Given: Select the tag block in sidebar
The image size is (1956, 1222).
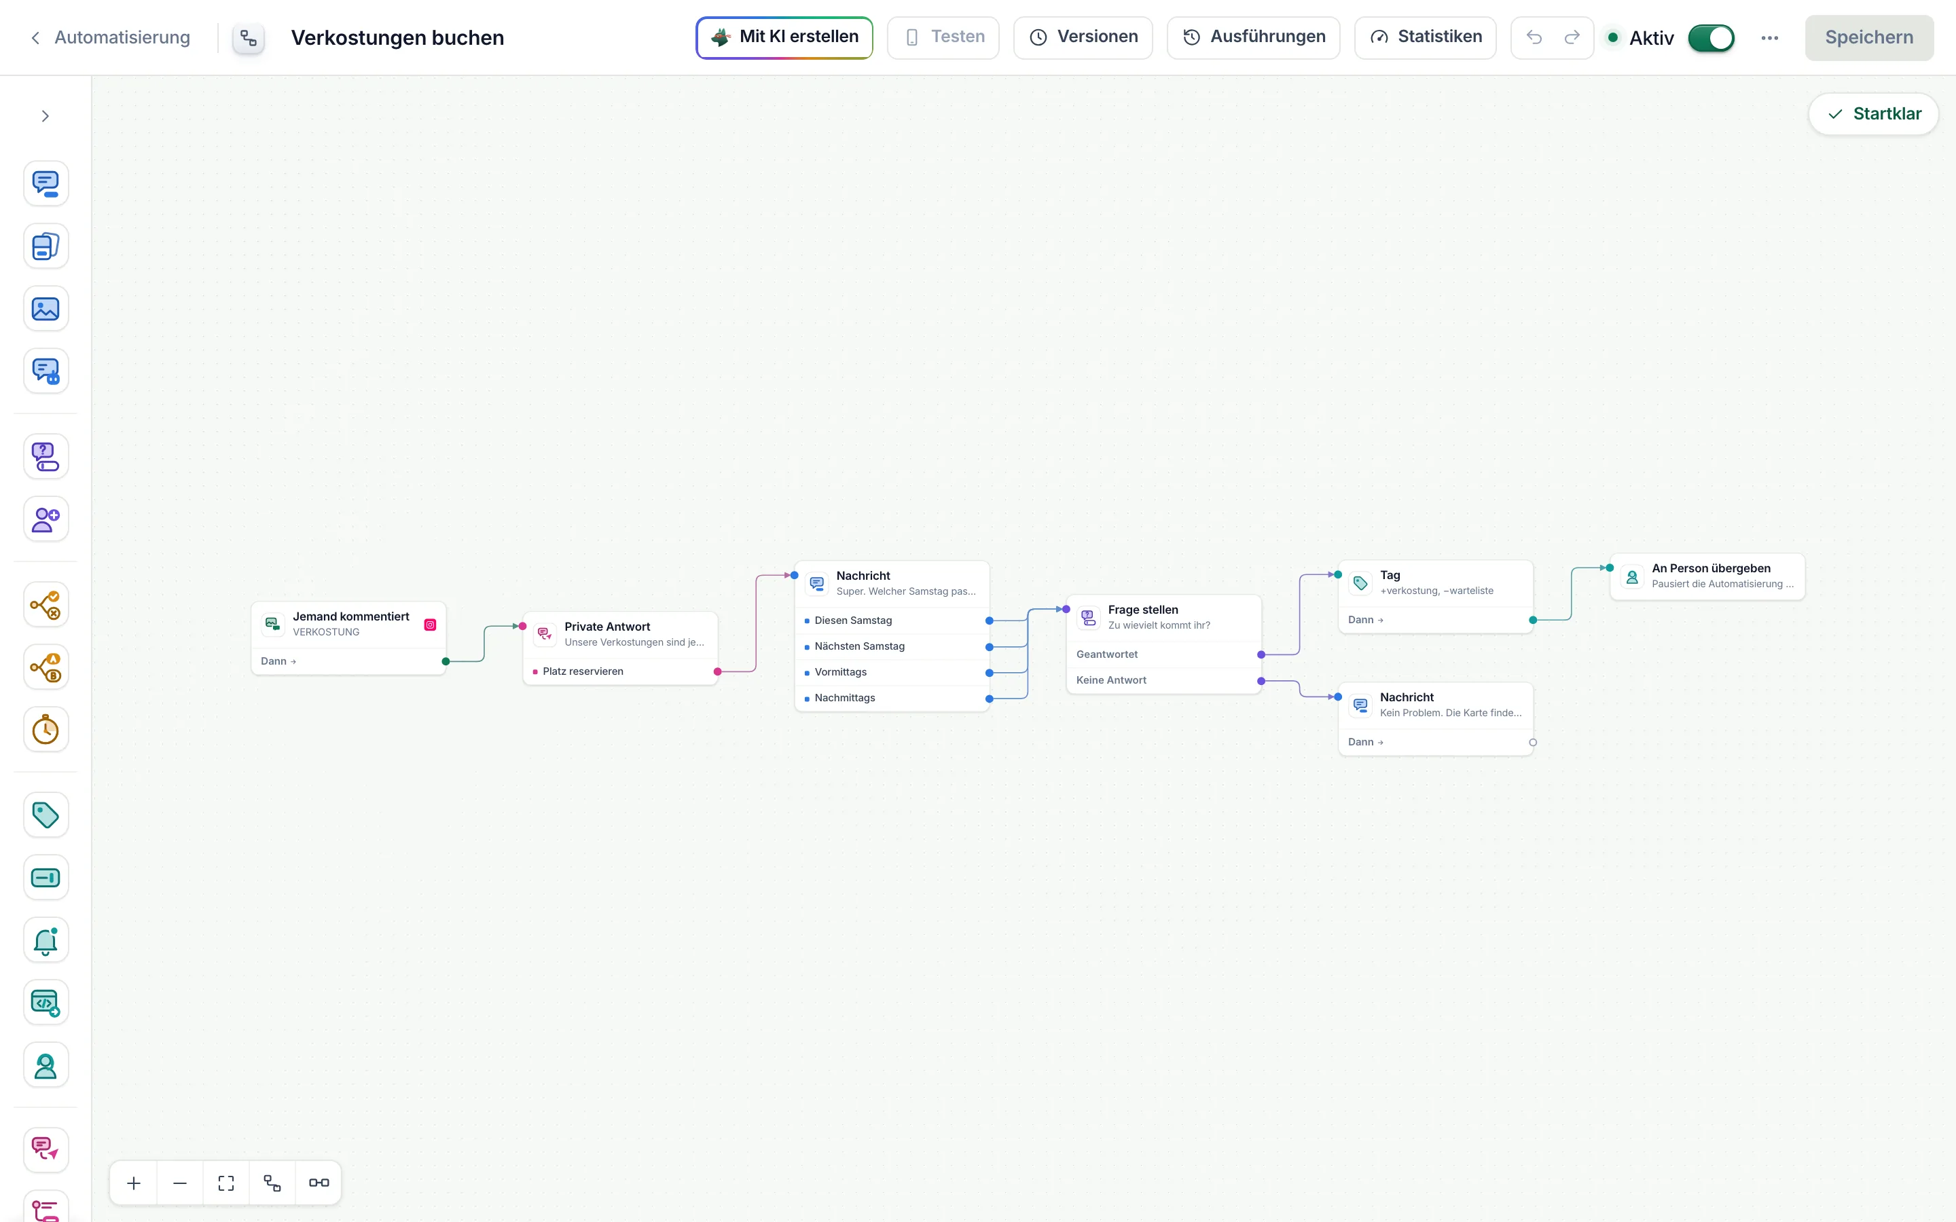Looking at the screenshot, I should point(46,815).
